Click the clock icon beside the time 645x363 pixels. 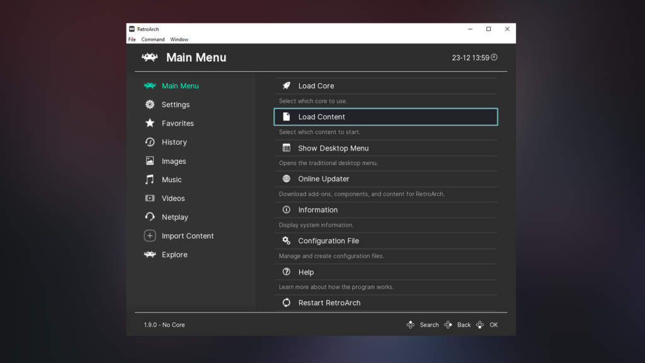coord(494,57)
